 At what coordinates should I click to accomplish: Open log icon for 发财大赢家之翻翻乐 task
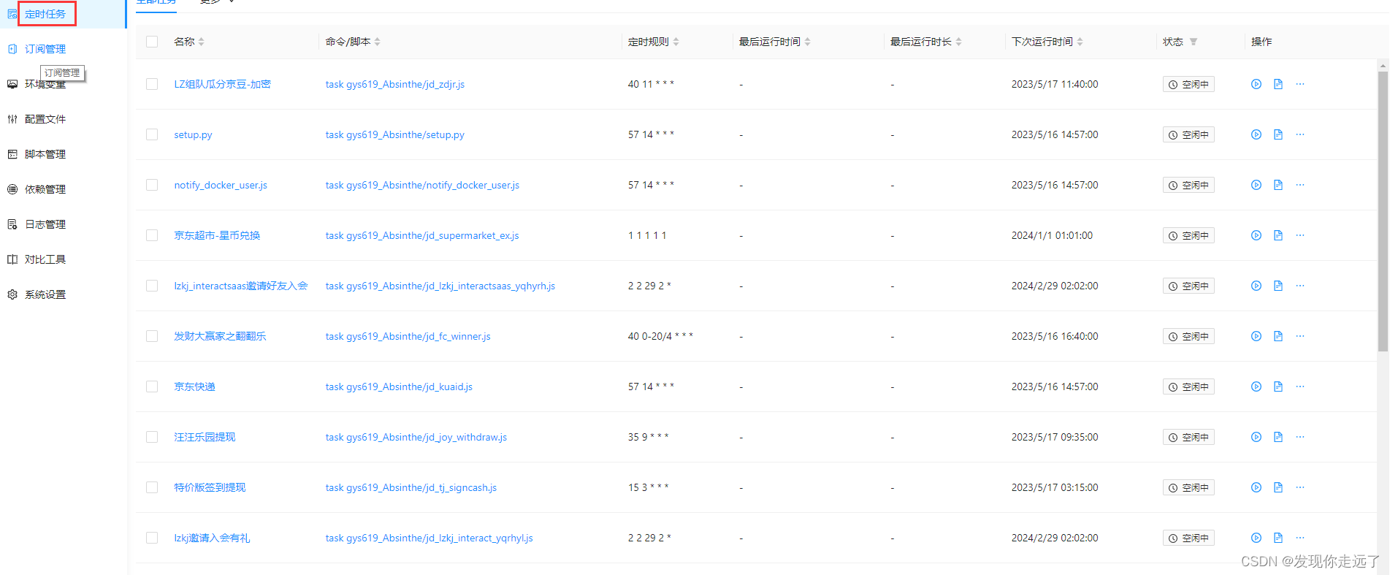1278,336
